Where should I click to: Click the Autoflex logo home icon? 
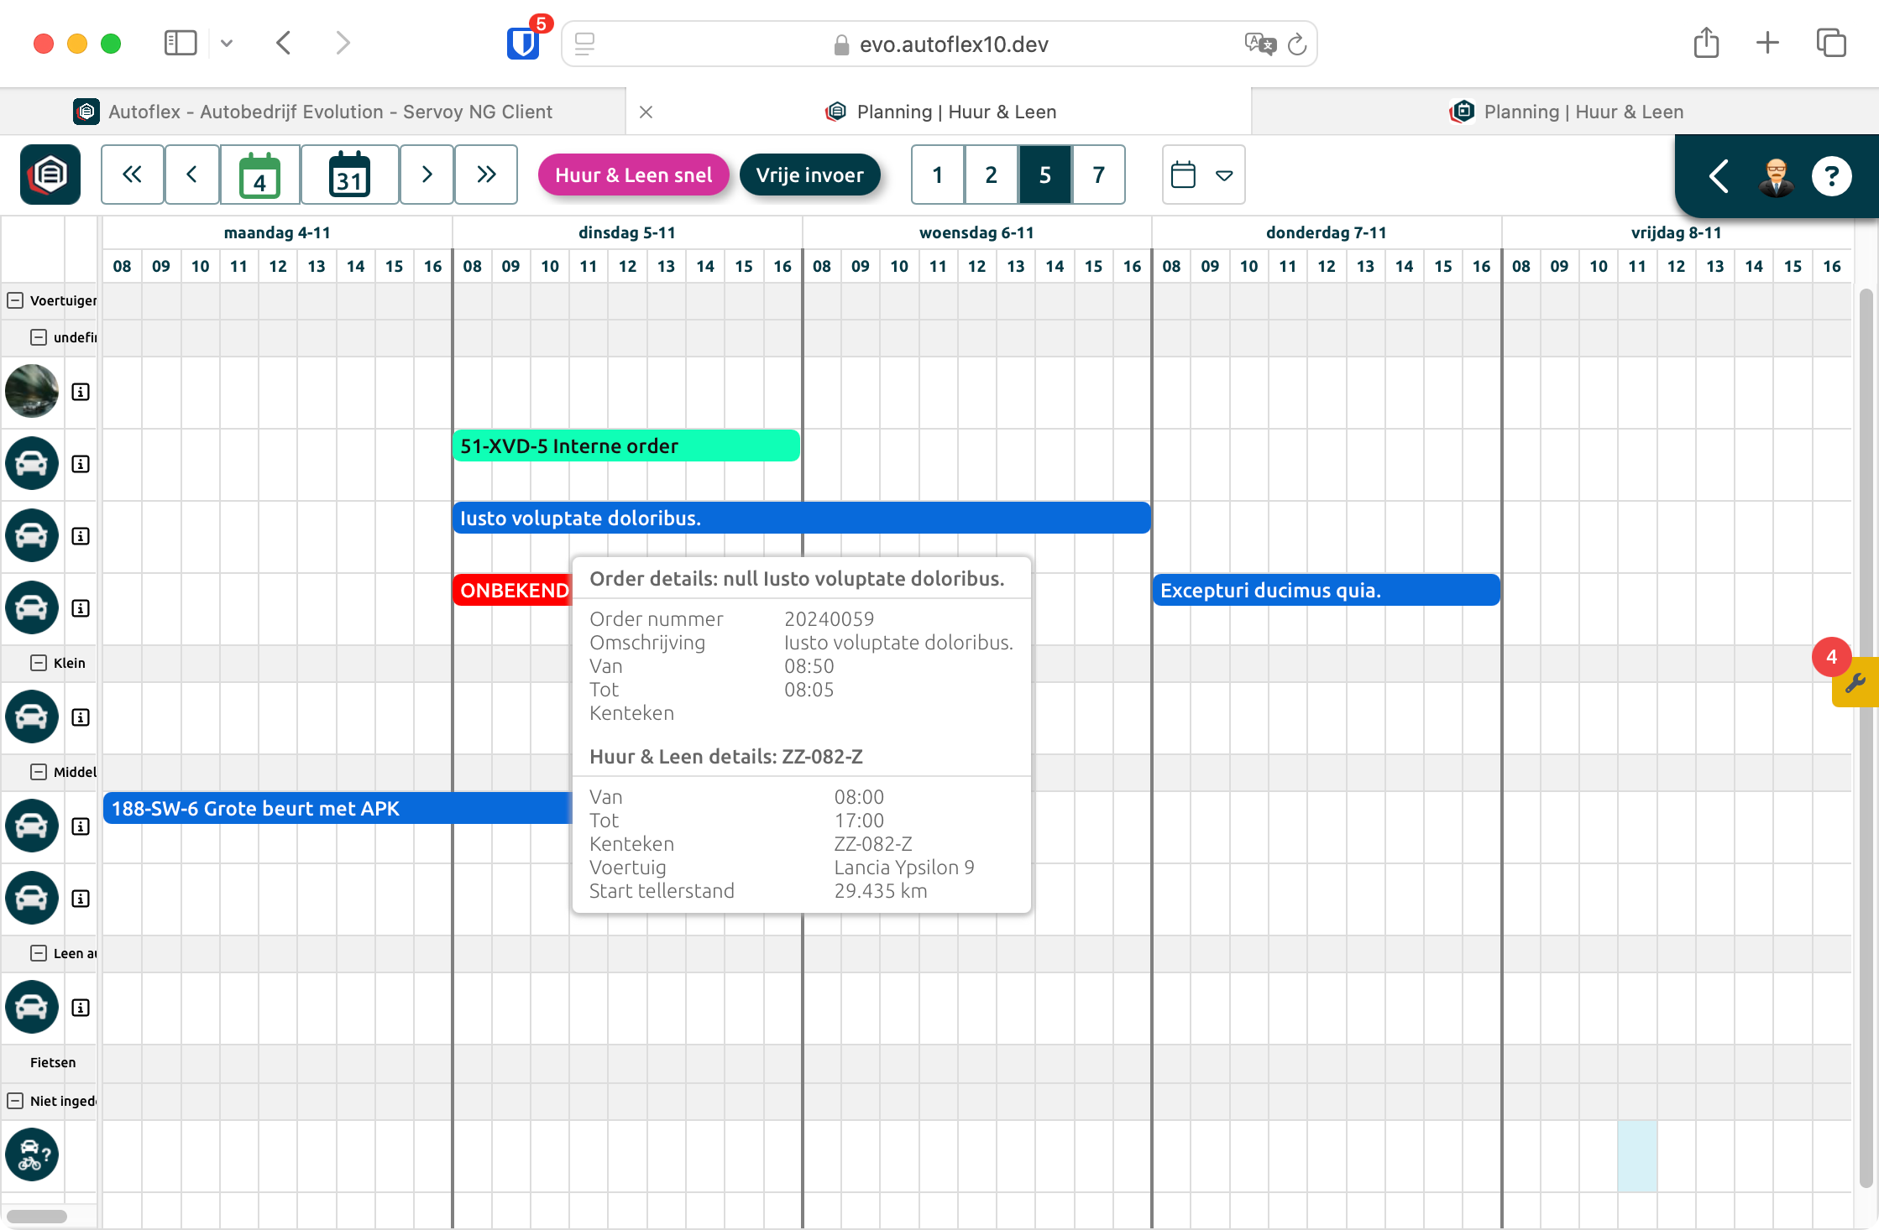pyautogui.click(x=50, y=175)
